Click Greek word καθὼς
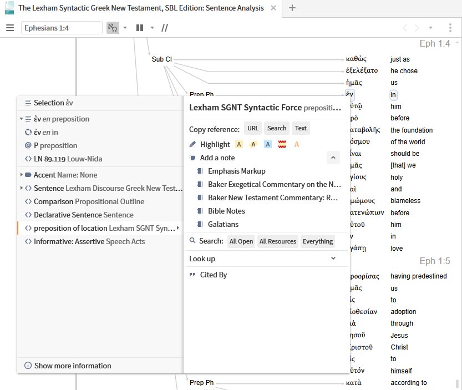Screen dimensions: 462x390 coord(356,59)
